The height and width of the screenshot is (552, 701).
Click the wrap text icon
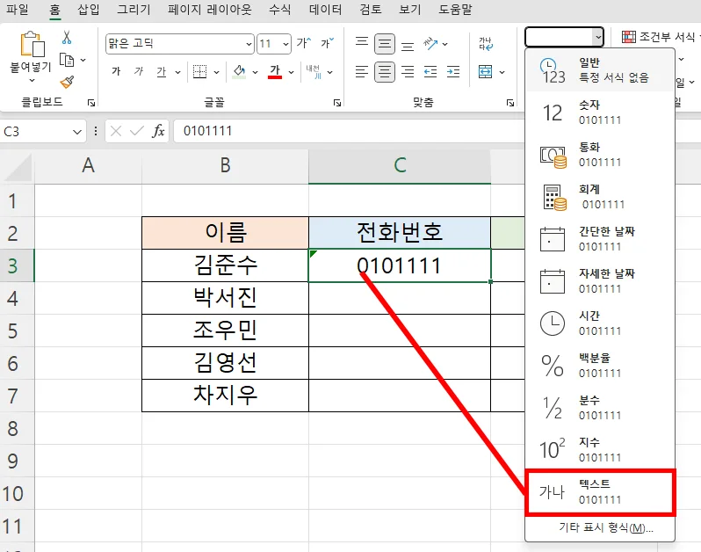tap(486, 44)
